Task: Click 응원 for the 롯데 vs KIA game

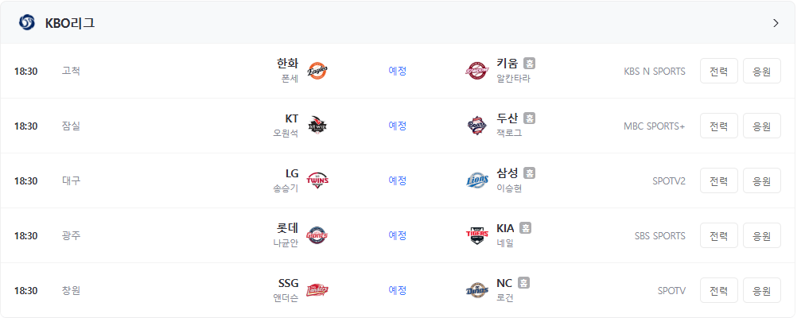Action: pos(762,235)
